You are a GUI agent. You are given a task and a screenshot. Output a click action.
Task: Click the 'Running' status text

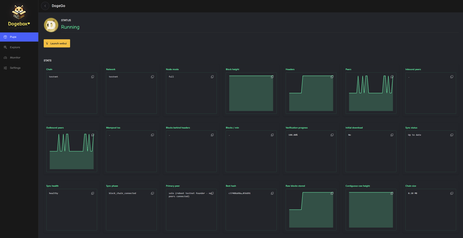coord(70,27)
